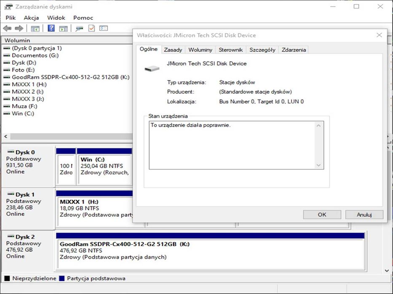This screenshot has width=393, height=294.
Task: Open the Akcja menu
Action: pos(31,18)
